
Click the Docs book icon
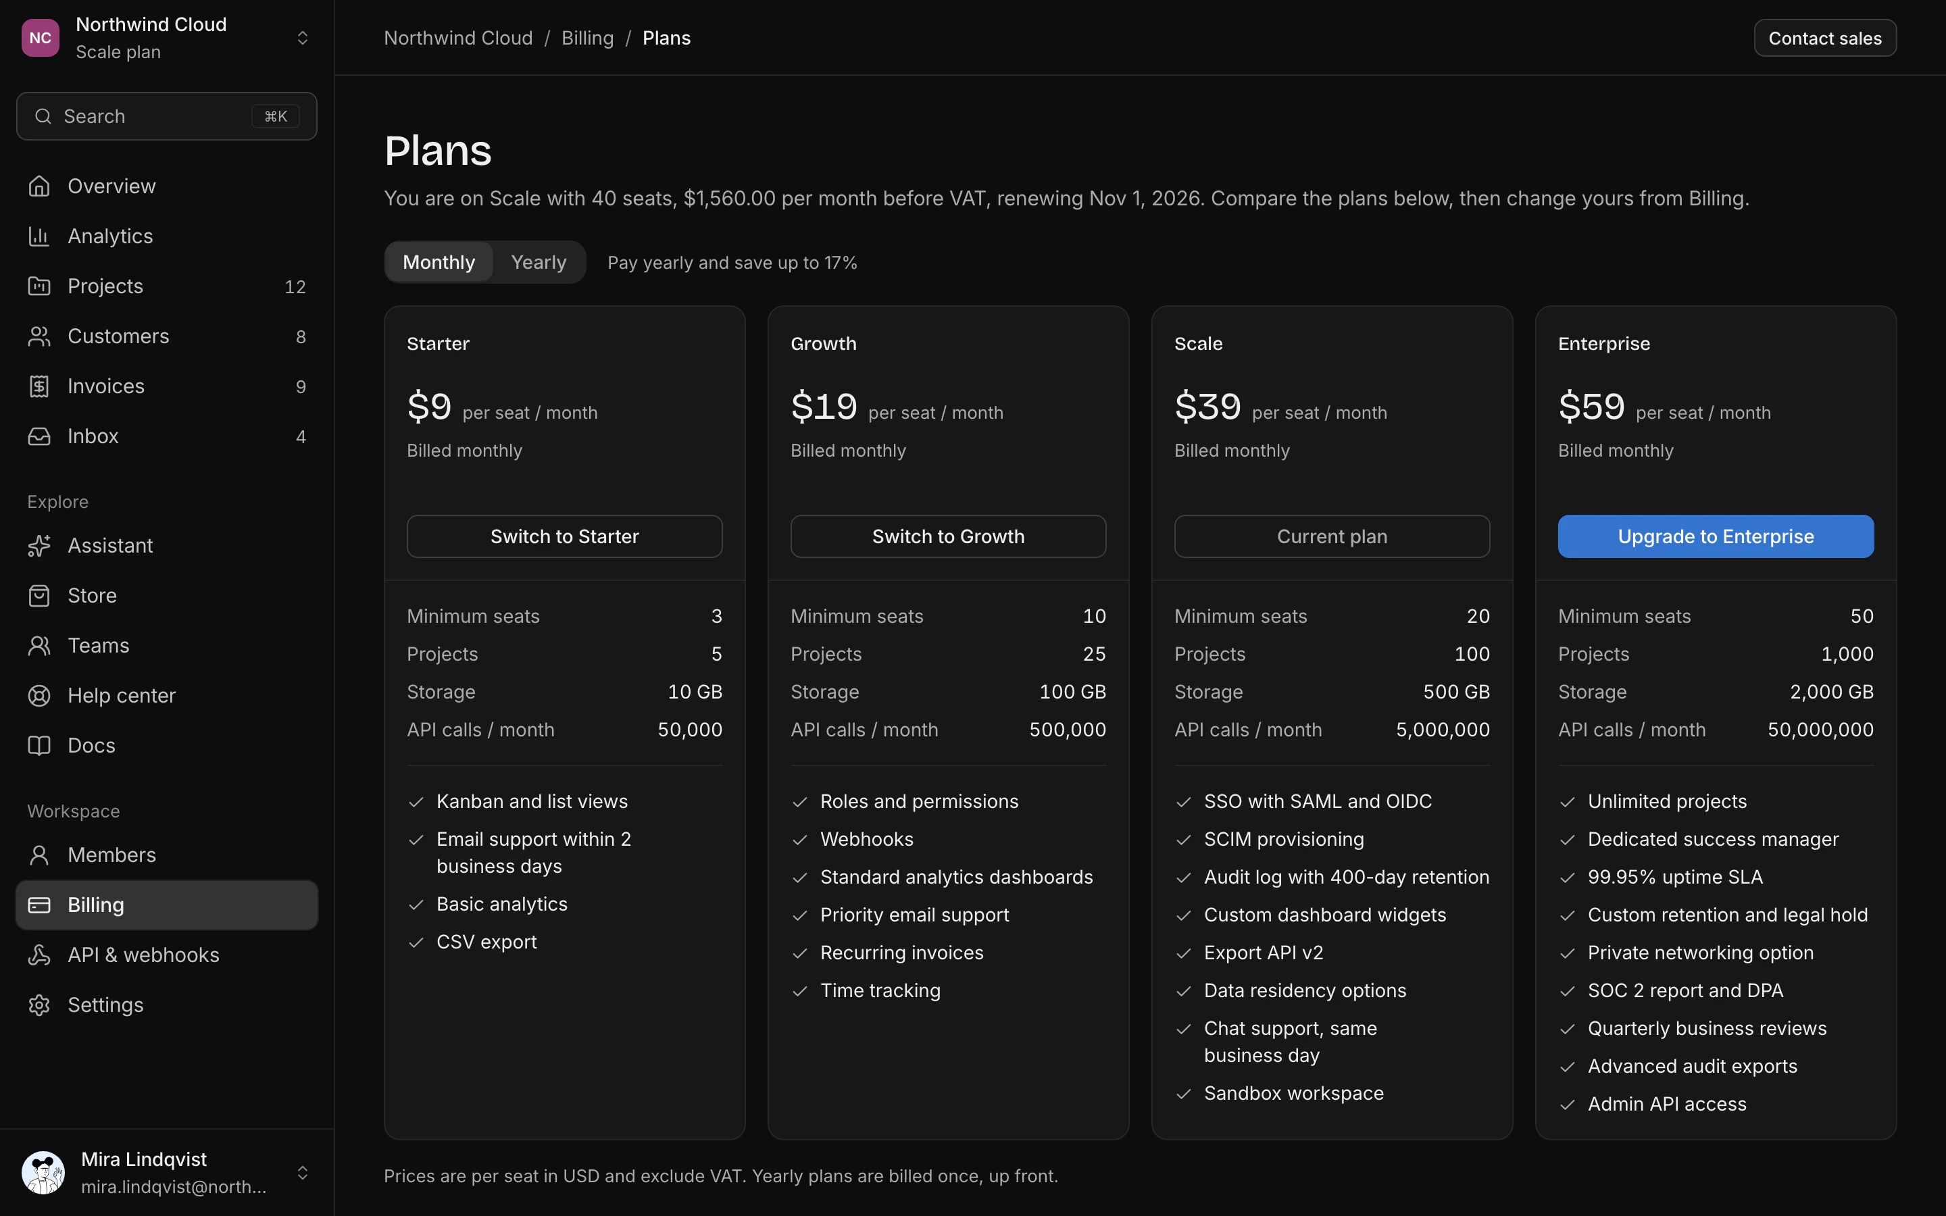point(39,746)
